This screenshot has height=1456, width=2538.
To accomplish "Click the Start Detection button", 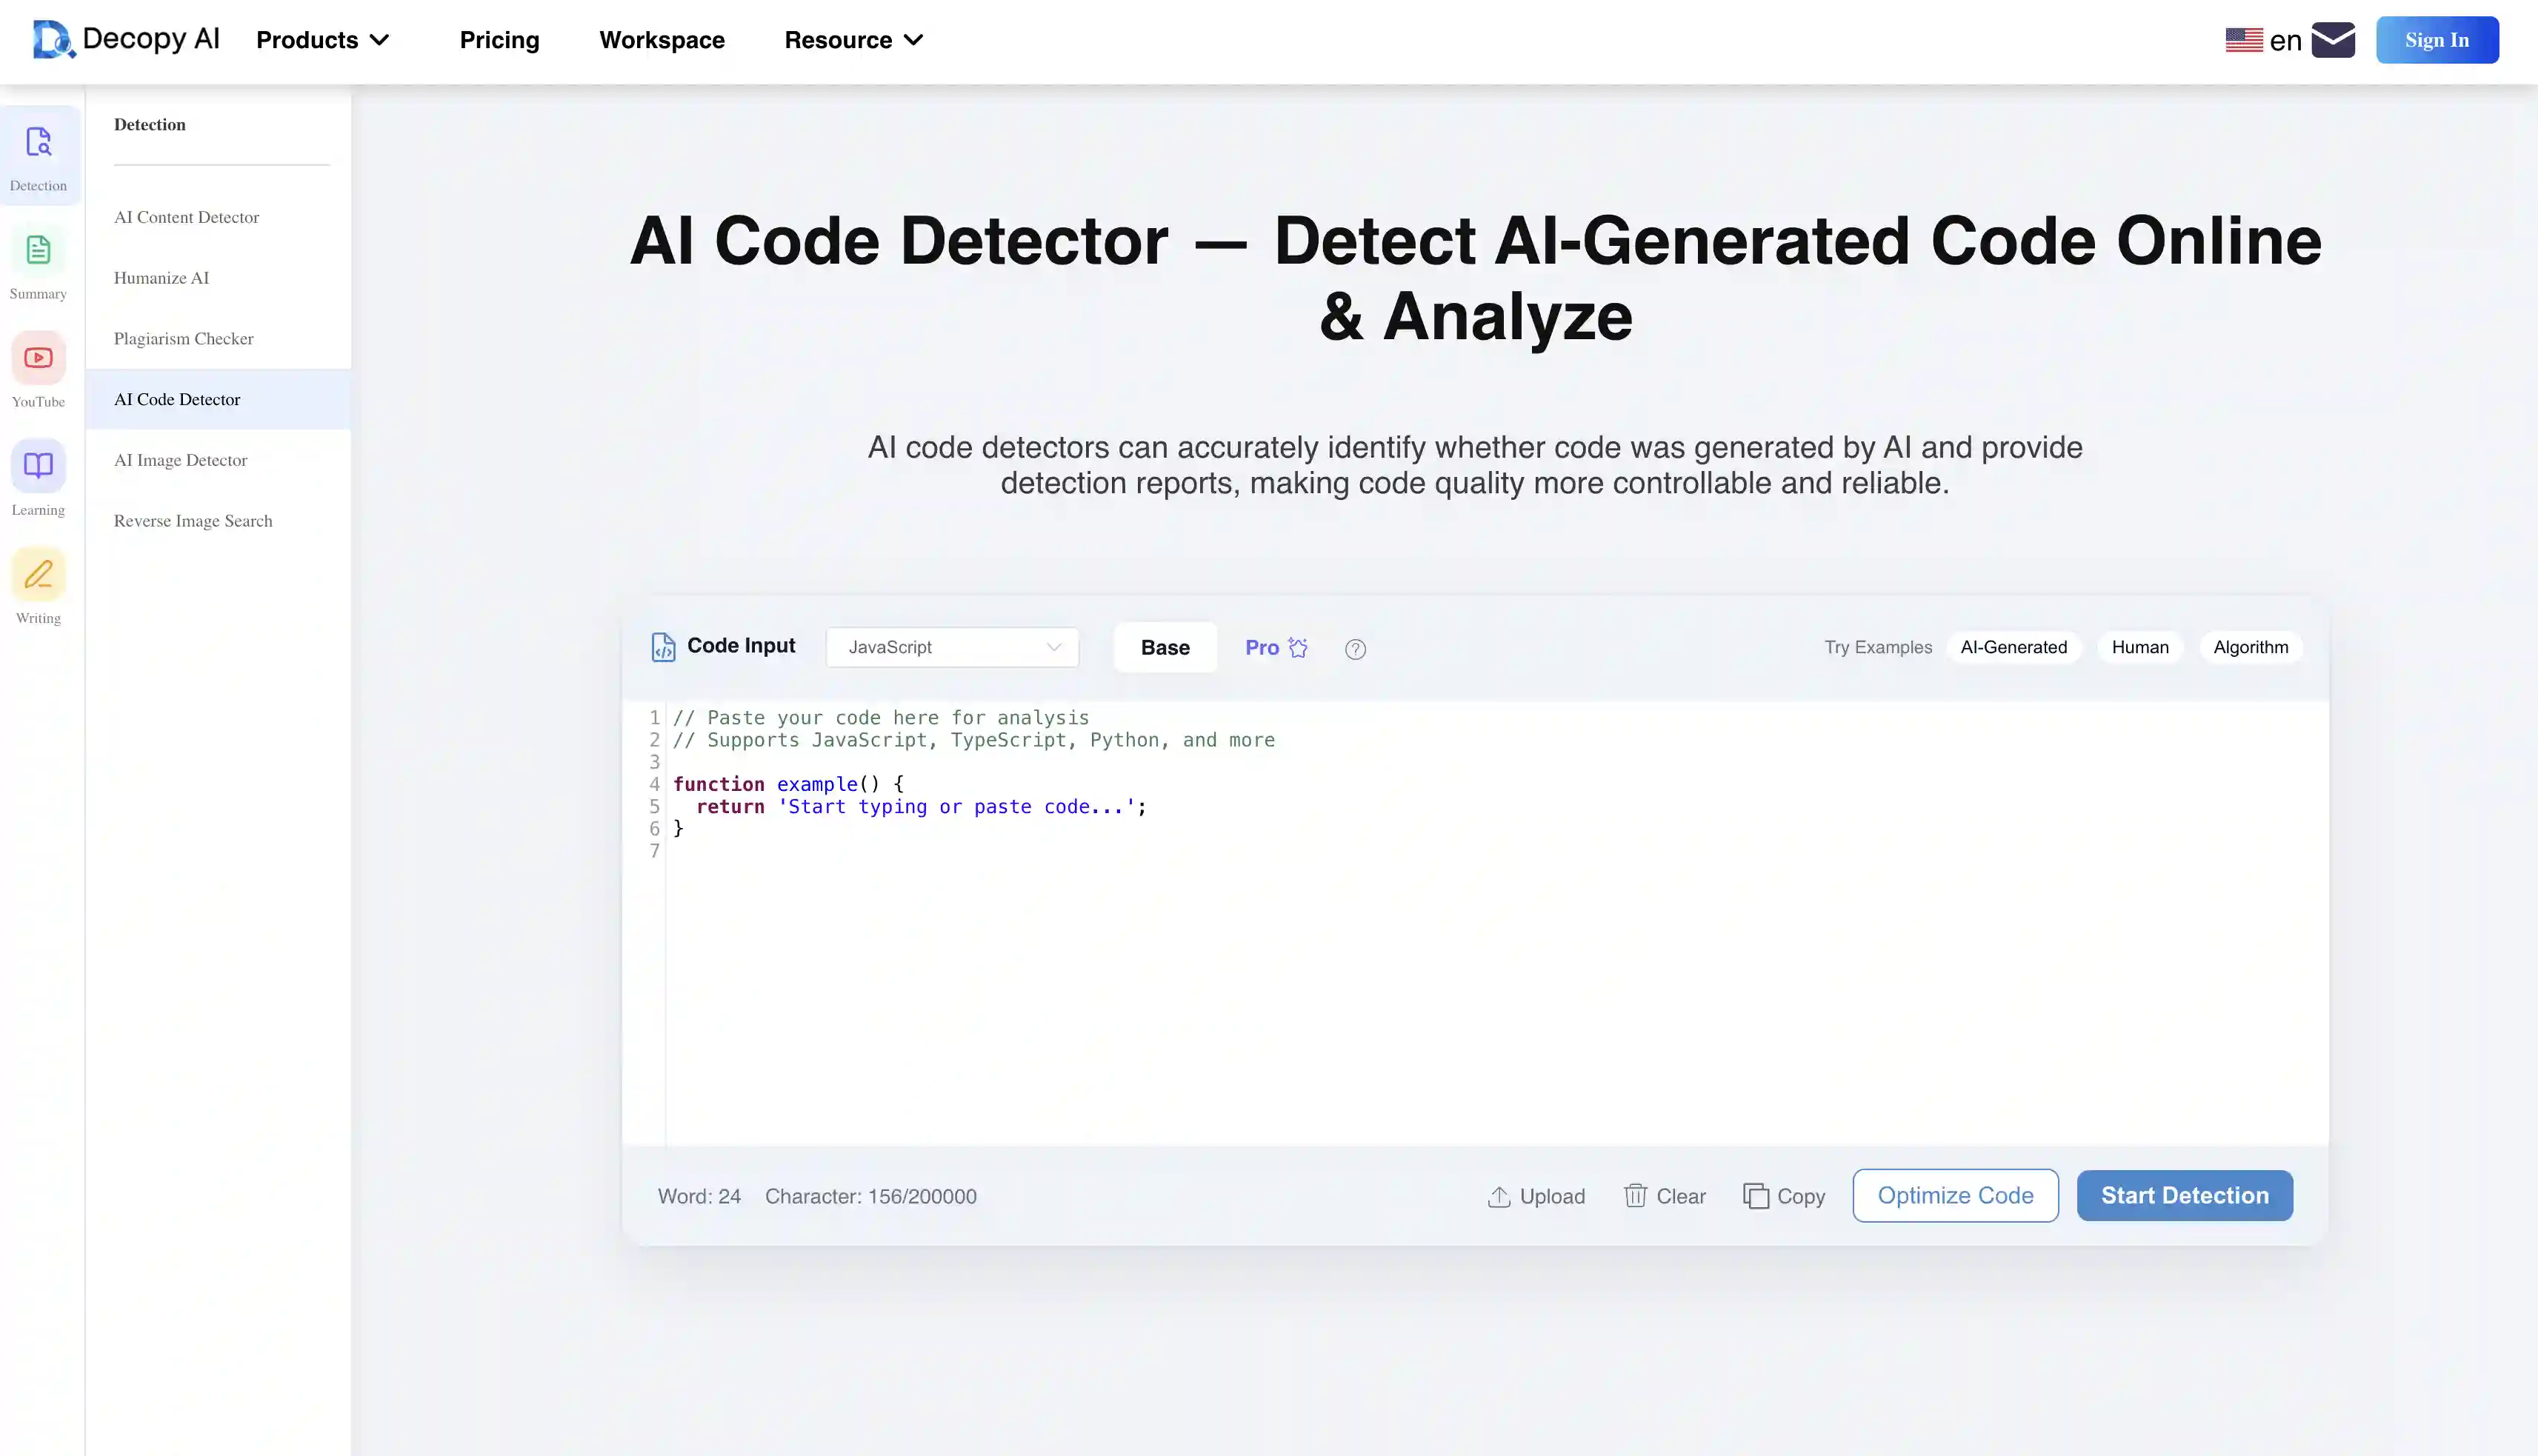I will tap(2184, 1195).
